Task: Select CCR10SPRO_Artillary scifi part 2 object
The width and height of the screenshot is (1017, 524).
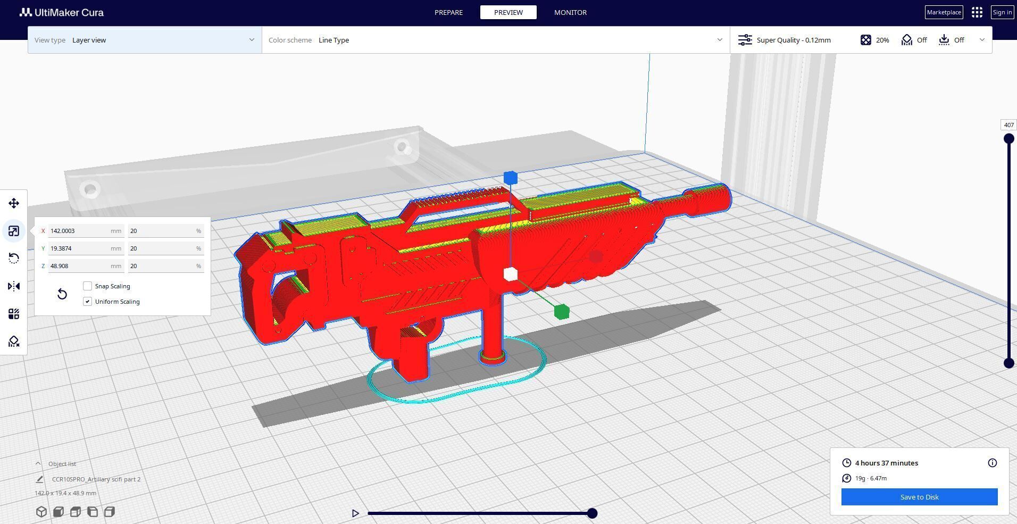Action: pos(96,479)
